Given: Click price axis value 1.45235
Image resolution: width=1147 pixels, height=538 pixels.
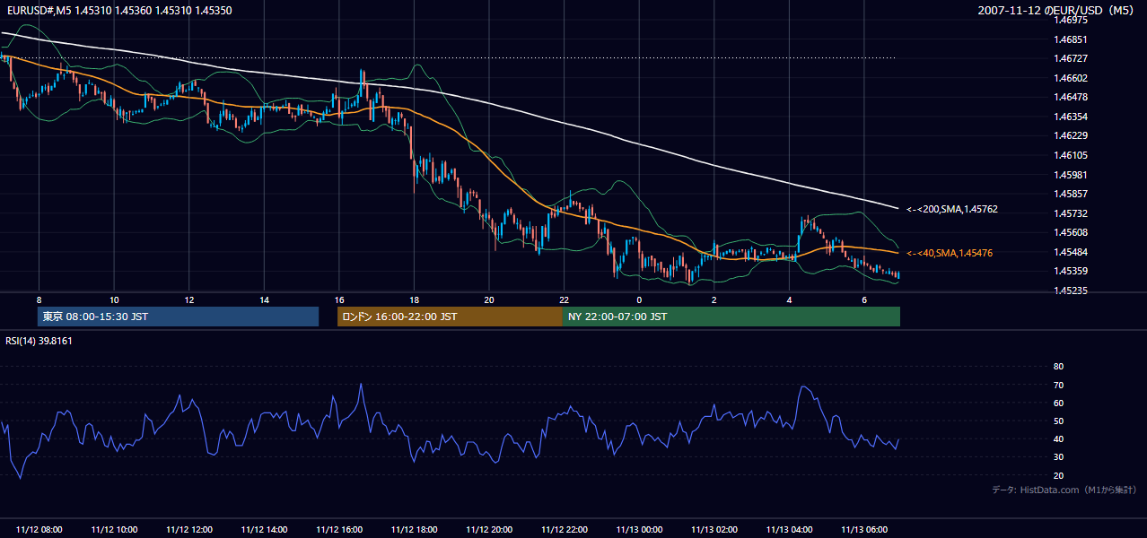Looking at the screenshot, I should pyautogui.click(x=1072, y=291).
